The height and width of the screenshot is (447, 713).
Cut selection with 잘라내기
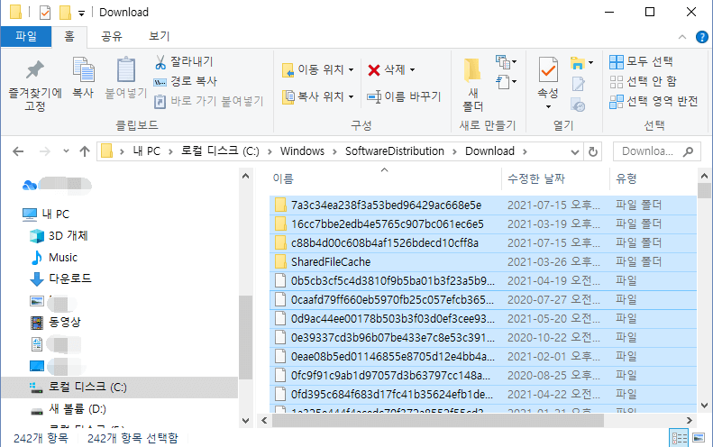pos(184,62)
